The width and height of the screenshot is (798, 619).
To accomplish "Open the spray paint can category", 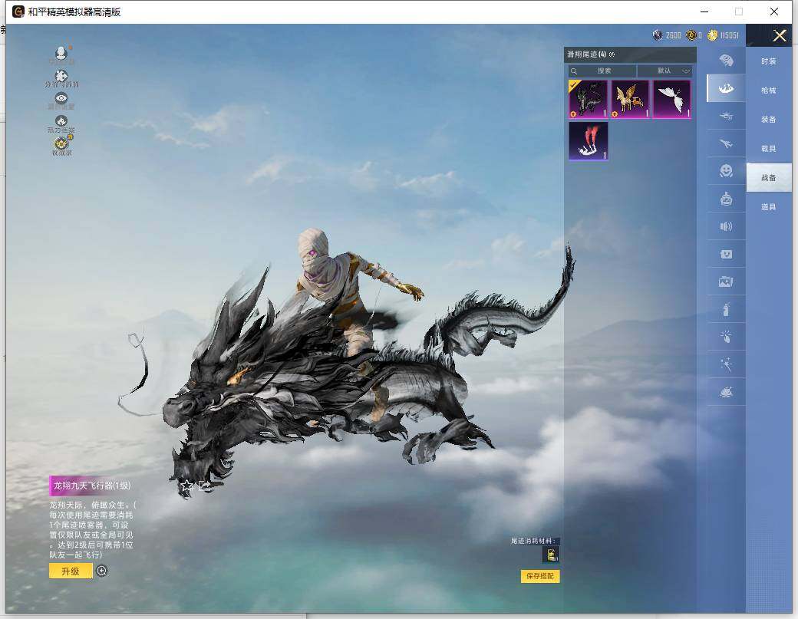I will 726,310.
